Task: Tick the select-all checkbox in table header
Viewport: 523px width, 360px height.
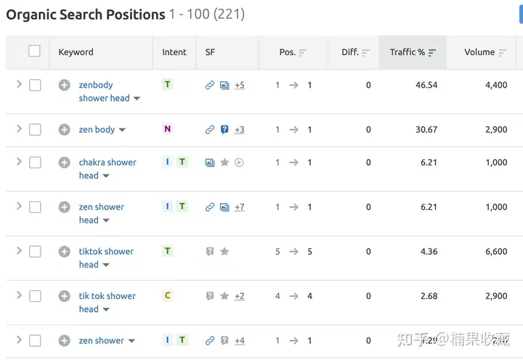Action: coord(34,51)
